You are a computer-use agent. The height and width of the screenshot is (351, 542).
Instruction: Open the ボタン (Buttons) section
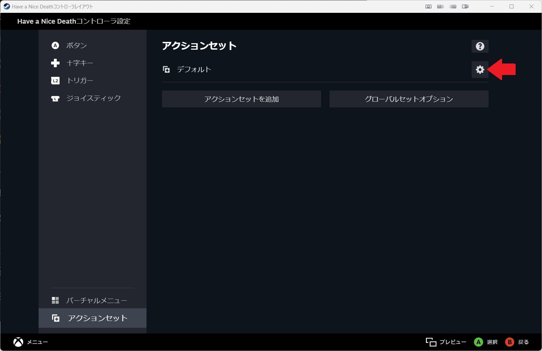[92, 45]
